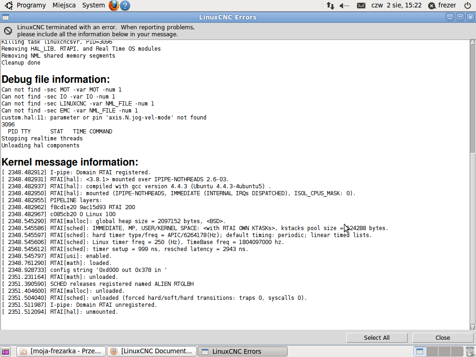Click the 'Can not find -sec LINUXCNC' line
Image resolution: width=476 pixels, height=357 pixels.
tap(78, 104)
